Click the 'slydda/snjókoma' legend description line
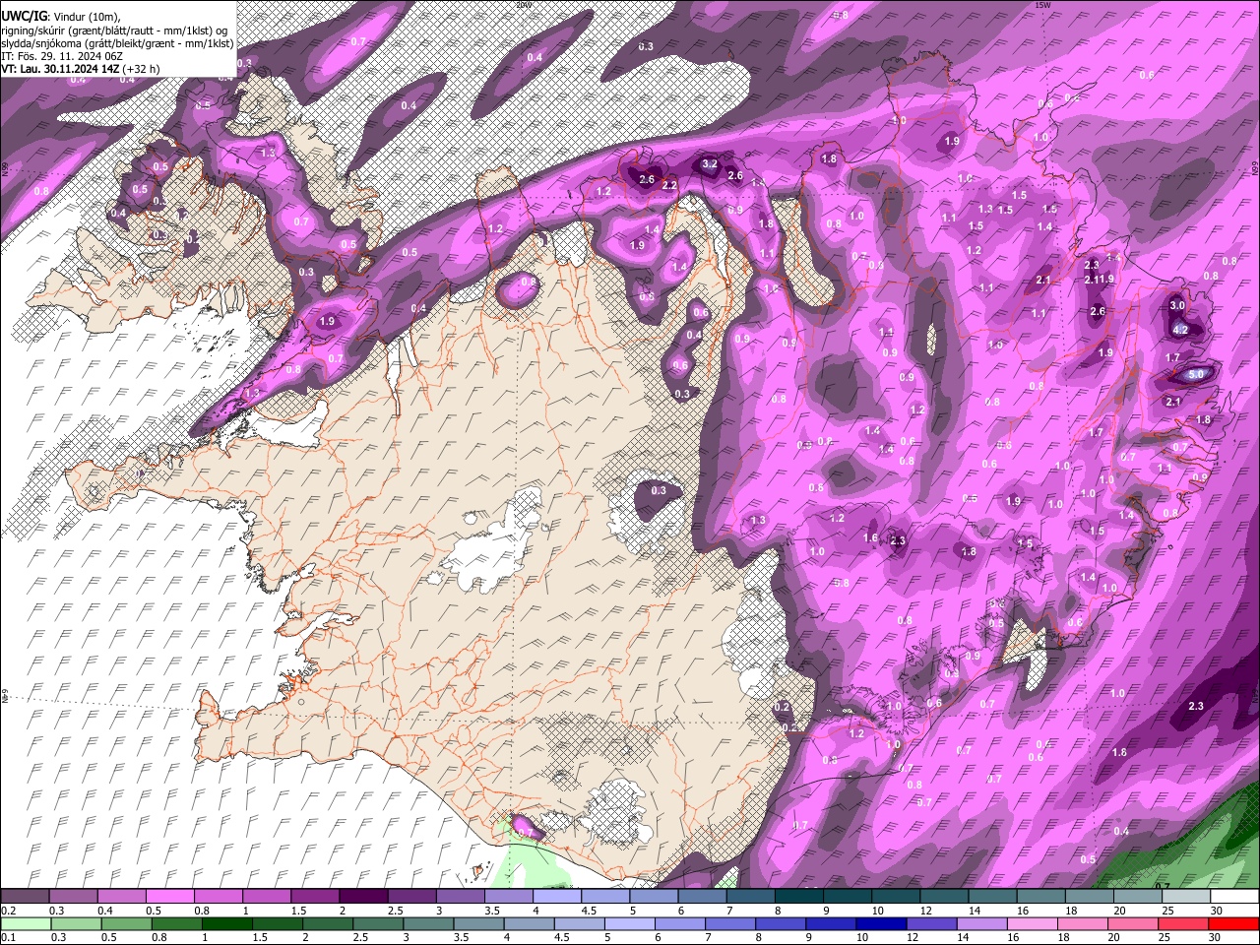Screen dimensions: 1260x945 coord(117,43)
